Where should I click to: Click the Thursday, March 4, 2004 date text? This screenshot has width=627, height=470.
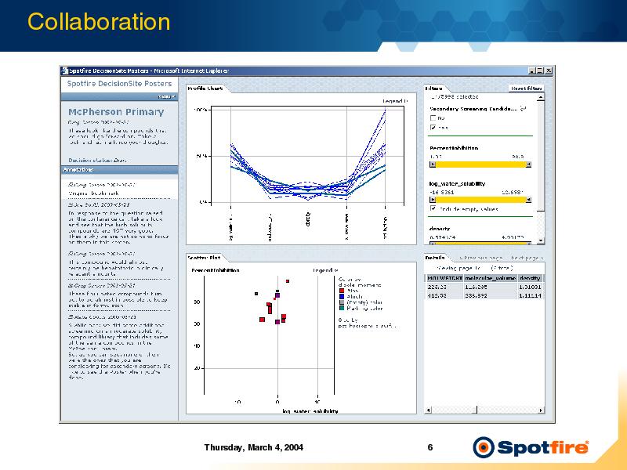(253, 447)
